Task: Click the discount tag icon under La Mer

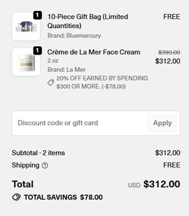Action: (x=51, y=83)
